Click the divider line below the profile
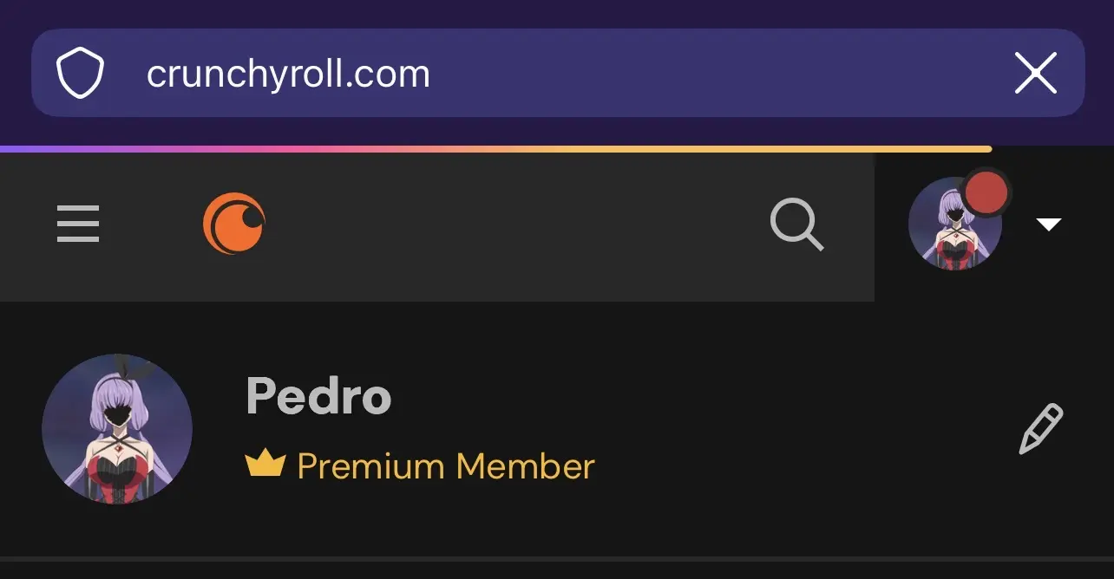This screenshot has width=1114, height=579. (557, 559)
